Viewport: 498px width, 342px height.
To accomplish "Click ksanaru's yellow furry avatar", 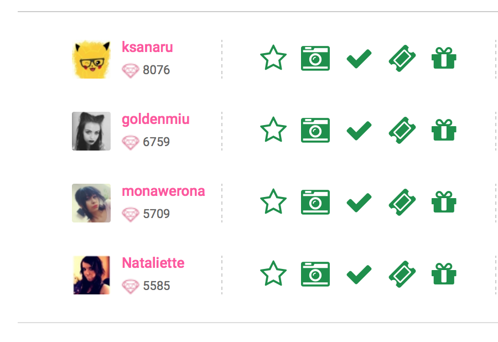I will click(91, 59).
